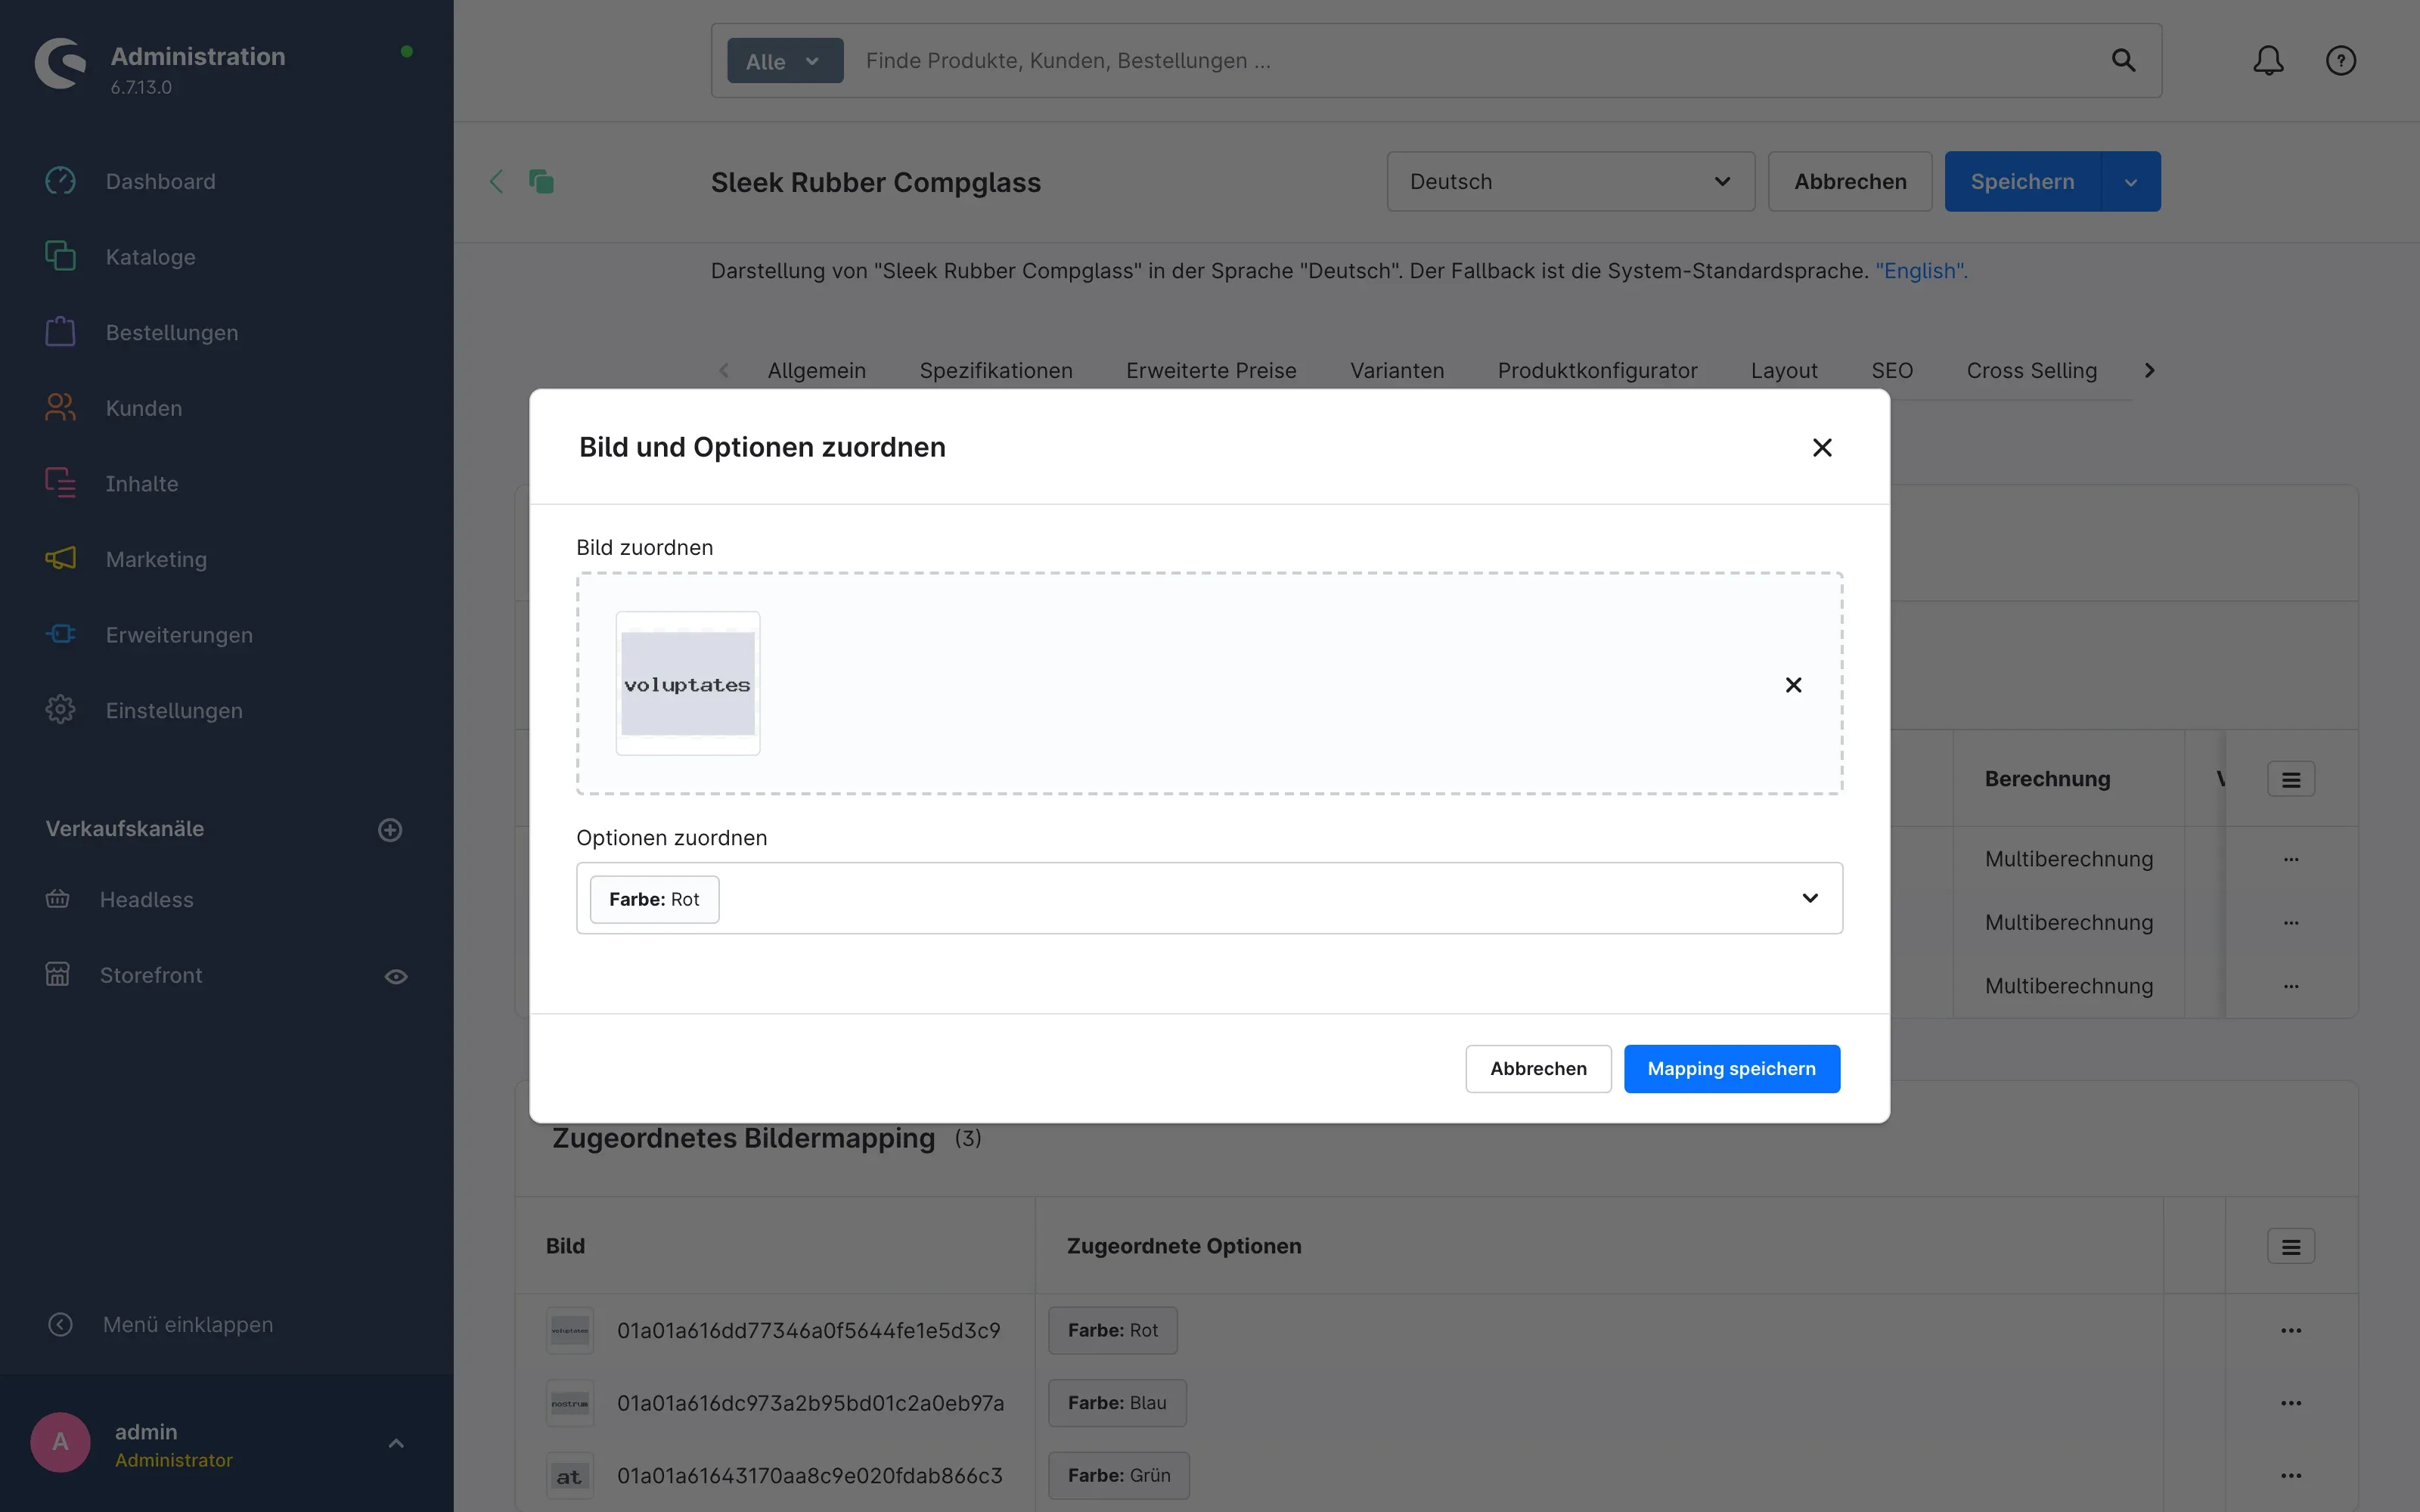Click the Berechnung column header
Screen dimensions: 2420x1512
[x=2047, y=779]
